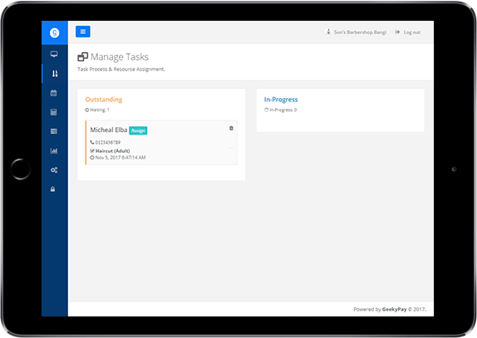The image size is (477, 338).
Task: Click the In-Progress column heading
Action: (281, 100)
